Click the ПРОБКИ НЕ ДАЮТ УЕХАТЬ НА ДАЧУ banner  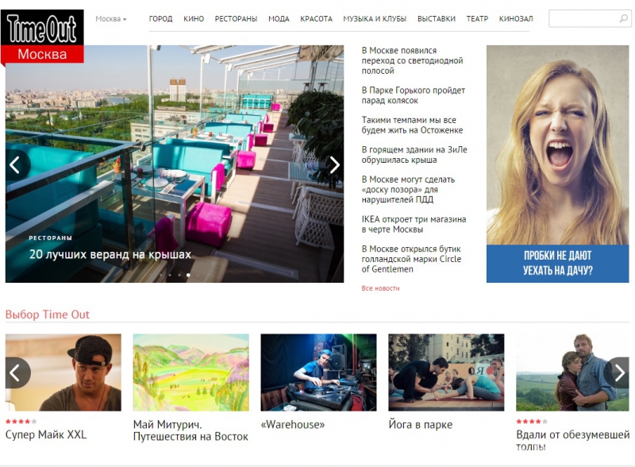pos(558,164)
